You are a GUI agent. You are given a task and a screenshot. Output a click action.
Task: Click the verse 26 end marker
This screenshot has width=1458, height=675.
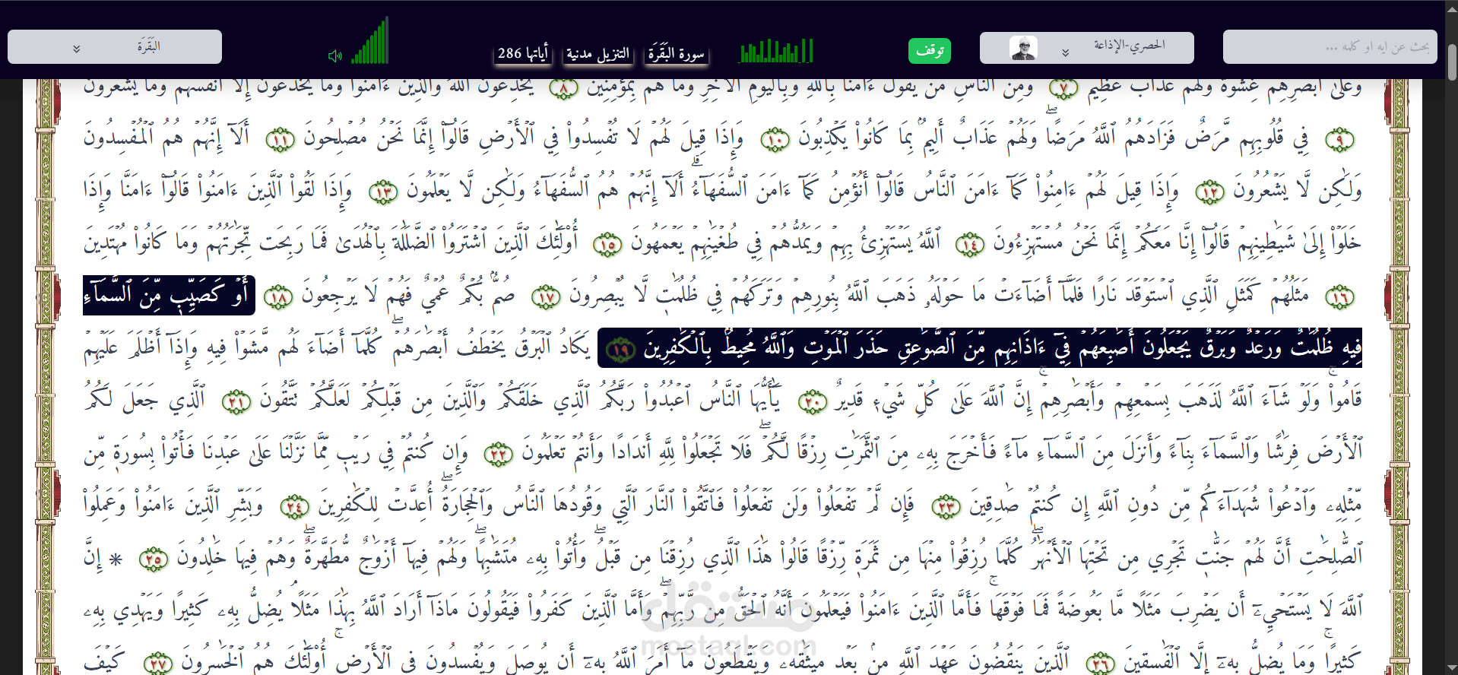(1101, 664)
